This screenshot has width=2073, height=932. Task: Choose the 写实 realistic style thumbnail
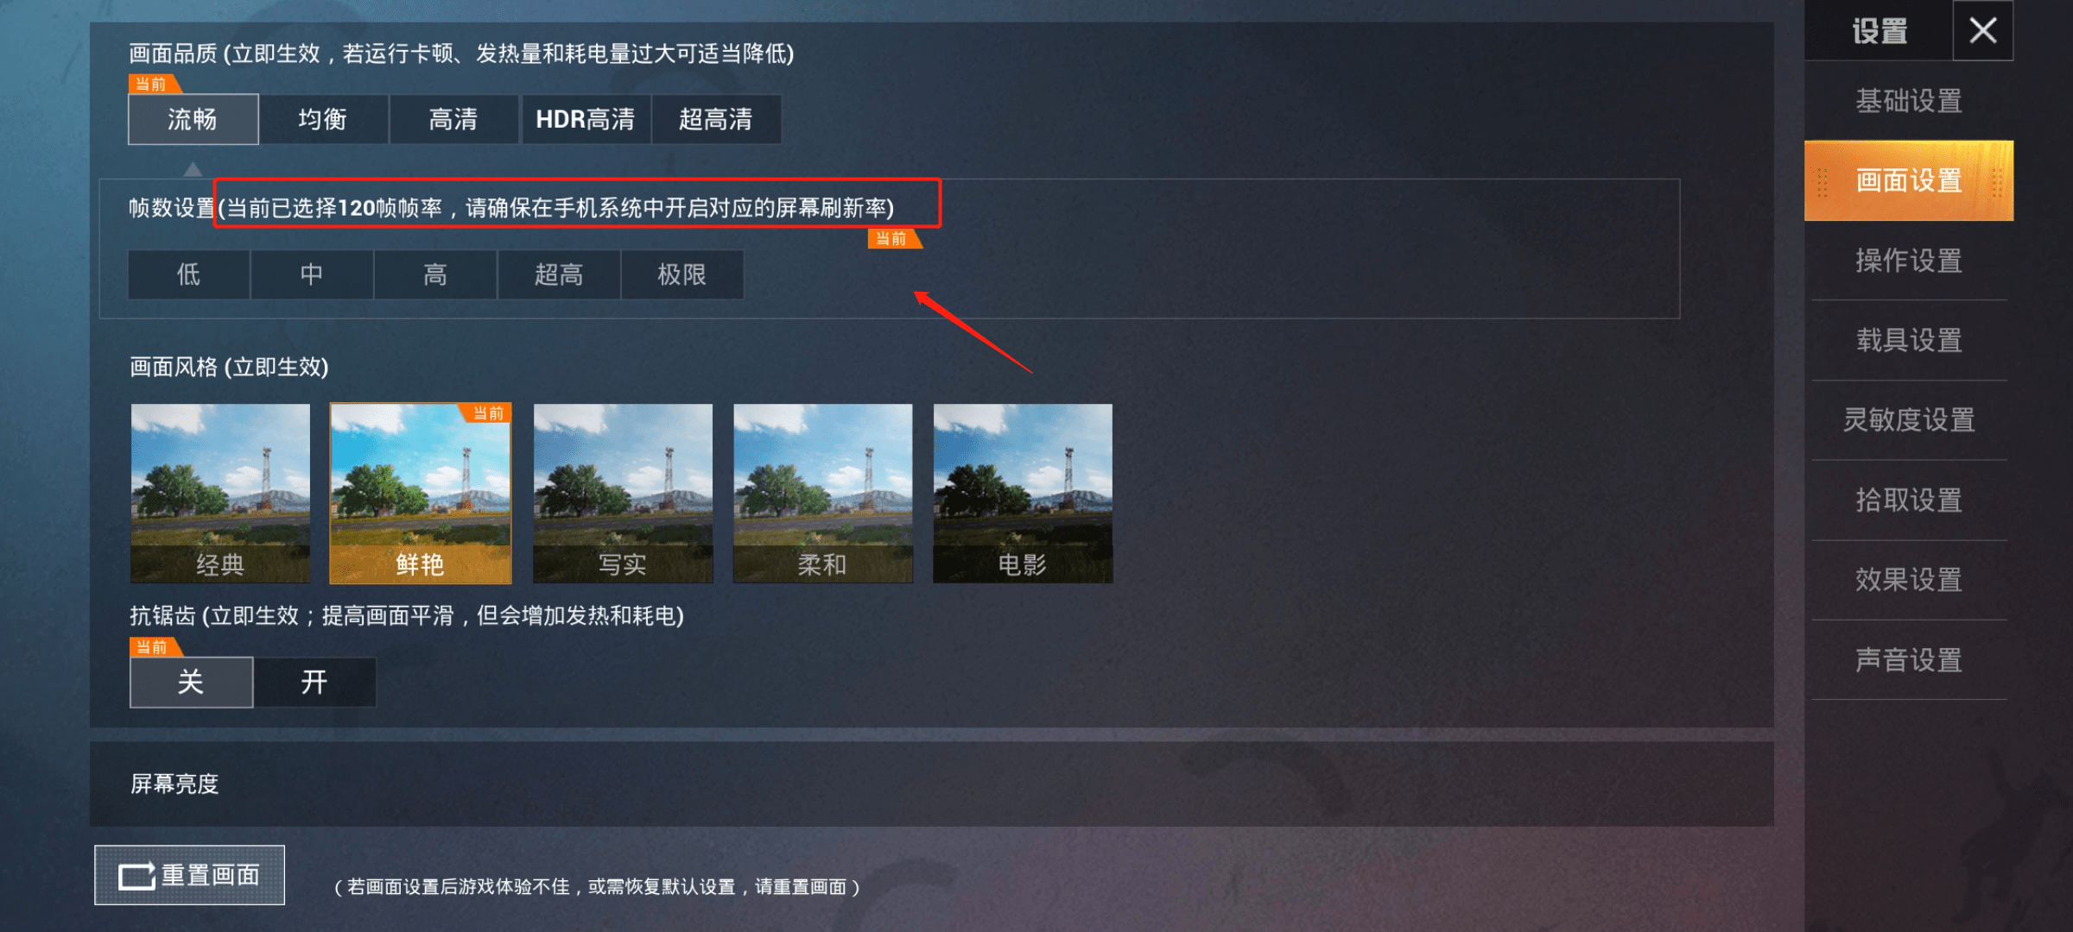point(623,494)
